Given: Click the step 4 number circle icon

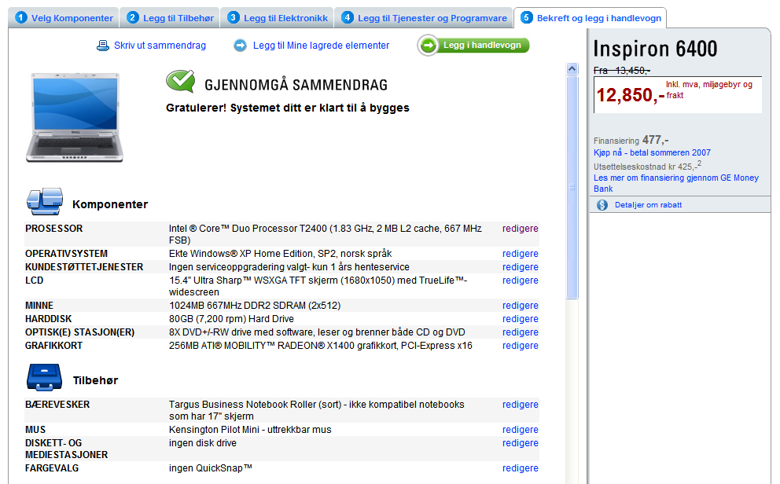Looking at the screenshot, I should point(348,18).
